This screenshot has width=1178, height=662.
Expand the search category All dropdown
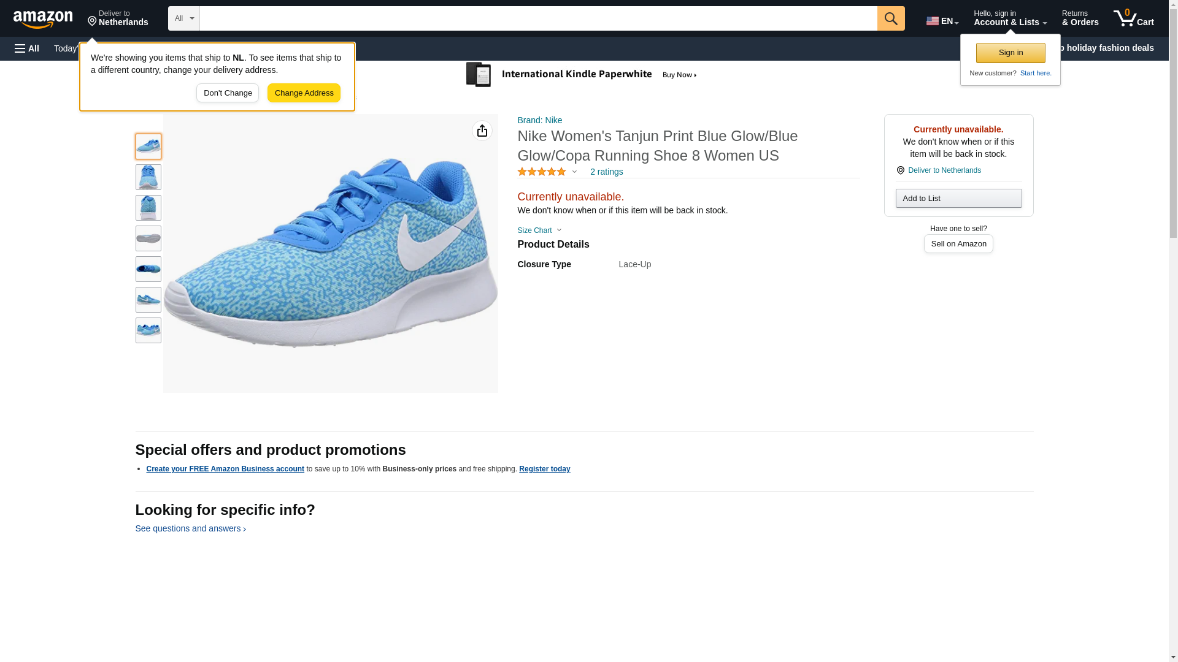pyautogui.click(x=183, y=18)
